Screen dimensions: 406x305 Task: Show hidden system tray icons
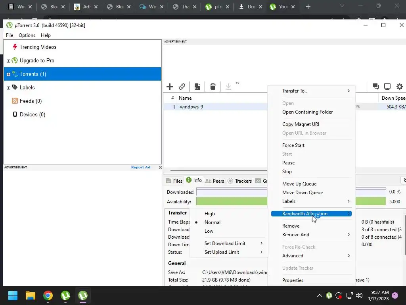320,295
